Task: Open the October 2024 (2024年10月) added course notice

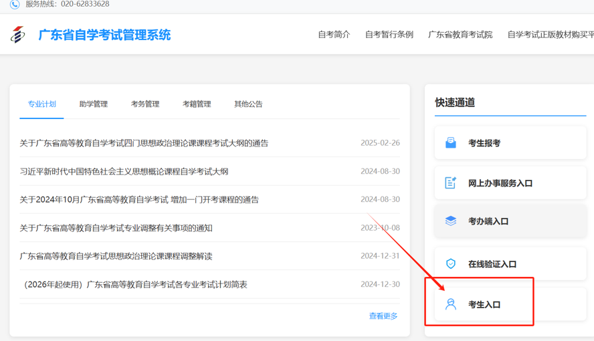Action: click(x=139, y=199)
